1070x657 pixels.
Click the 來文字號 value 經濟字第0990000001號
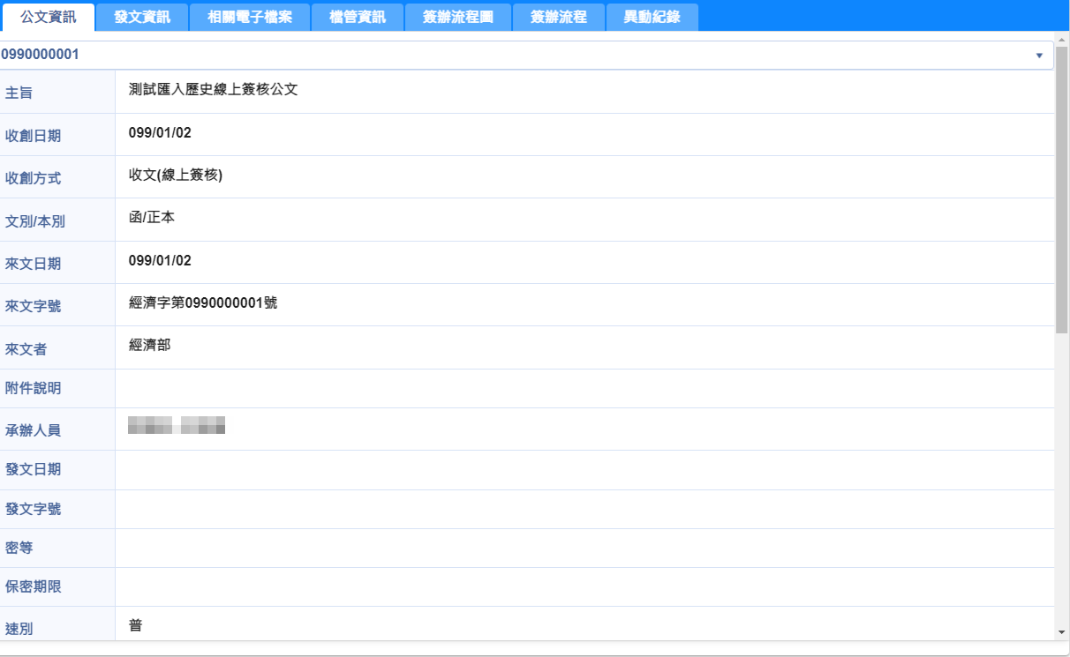[203, 302]
